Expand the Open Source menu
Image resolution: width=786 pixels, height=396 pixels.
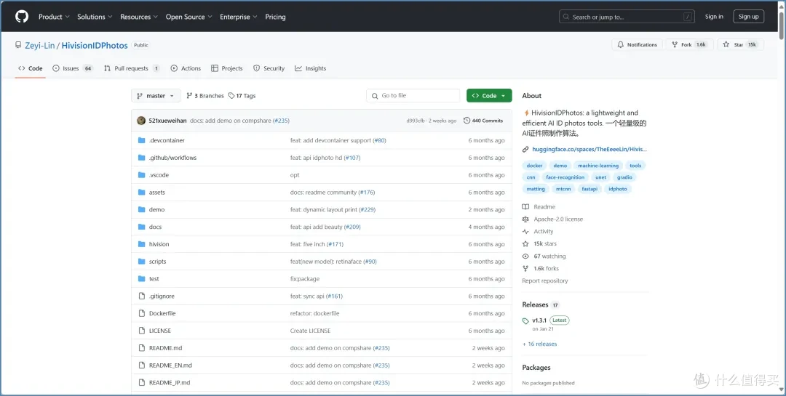coord(189,17)
